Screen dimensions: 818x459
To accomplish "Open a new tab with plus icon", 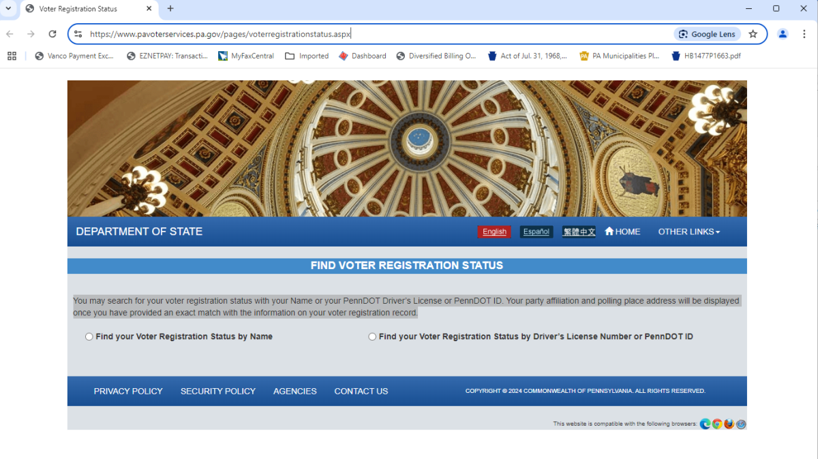I will click(x=170, y=9).
